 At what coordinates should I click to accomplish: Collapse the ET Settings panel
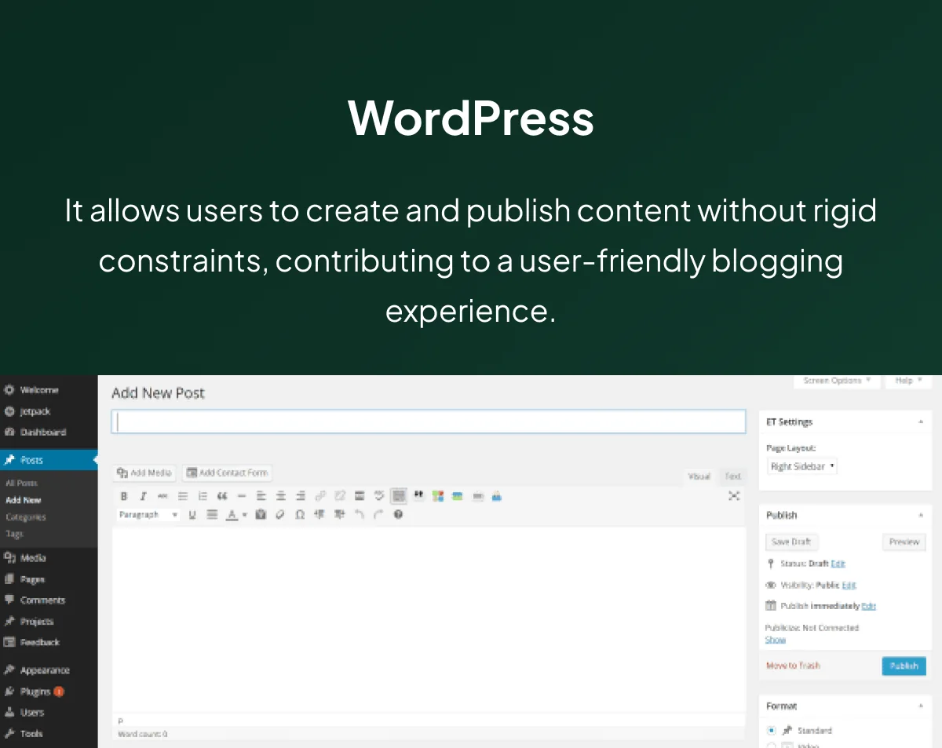[x=921, y=422]
